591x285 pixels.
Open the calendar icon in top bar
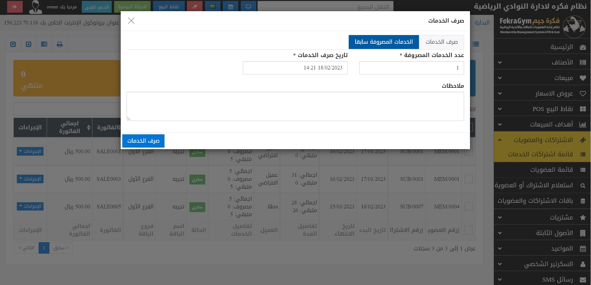pyautogui.click(x=230, y=7)
